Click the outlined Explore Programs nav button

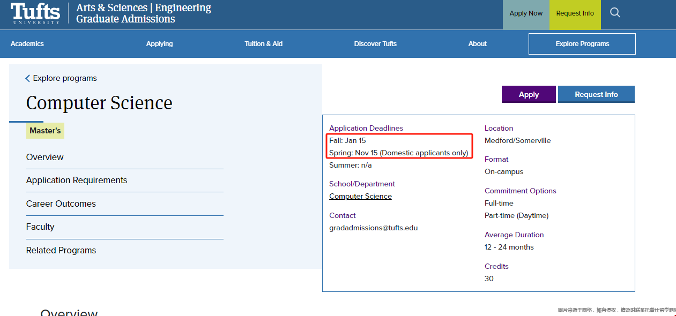click(x=582, y=44)
